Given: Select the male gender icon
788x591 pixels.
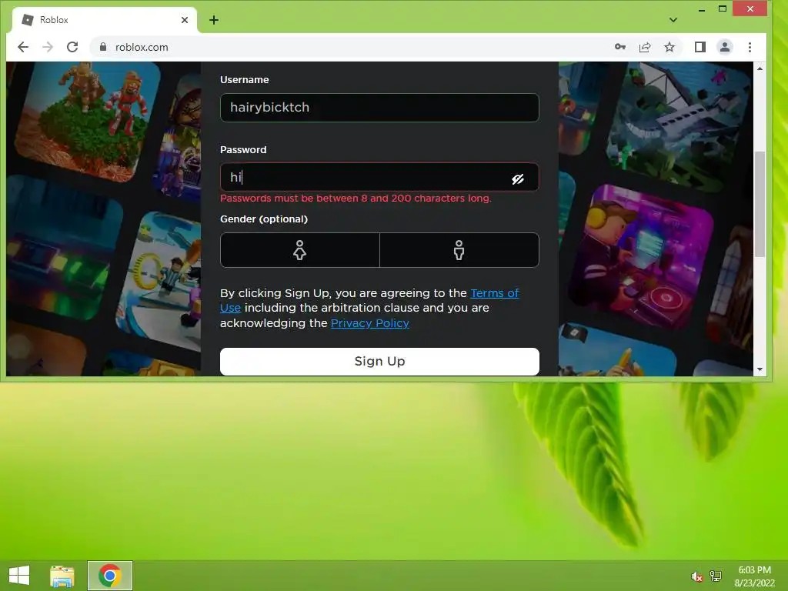Looking at the screenshot, I should [x=459, y=250].
